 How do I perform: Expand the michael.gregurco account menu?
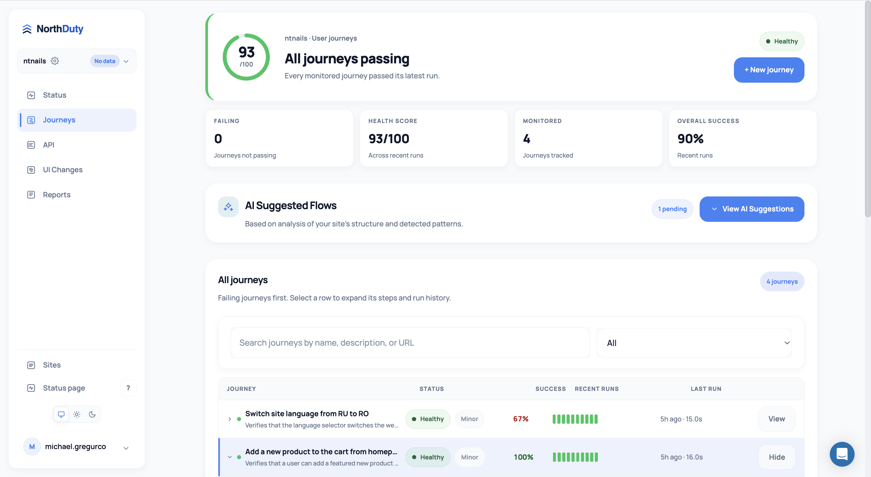[126, 448]
